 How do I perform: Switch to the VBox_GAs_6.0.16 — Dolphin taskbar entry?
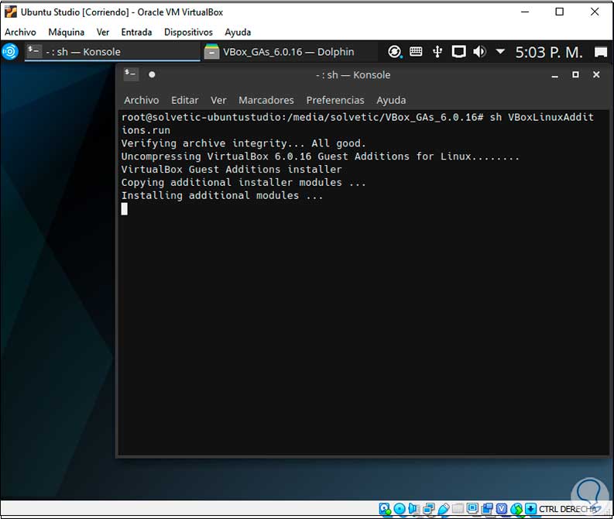pyautogui.click(x=290, y=52)
